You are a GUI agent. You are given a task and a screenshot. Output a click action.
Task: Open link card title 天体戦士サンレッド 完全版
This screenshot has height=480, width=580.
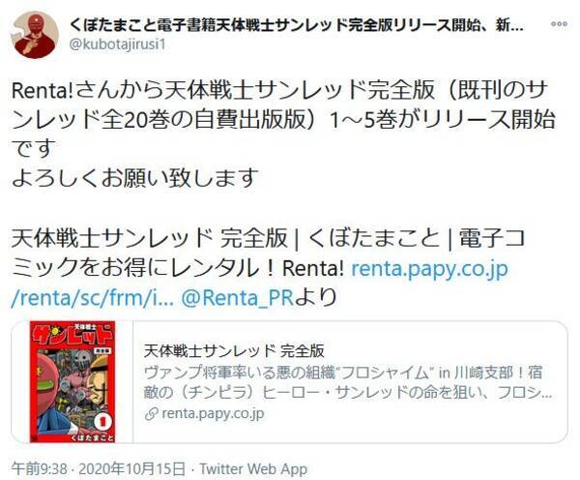click(x=234, y=350)
